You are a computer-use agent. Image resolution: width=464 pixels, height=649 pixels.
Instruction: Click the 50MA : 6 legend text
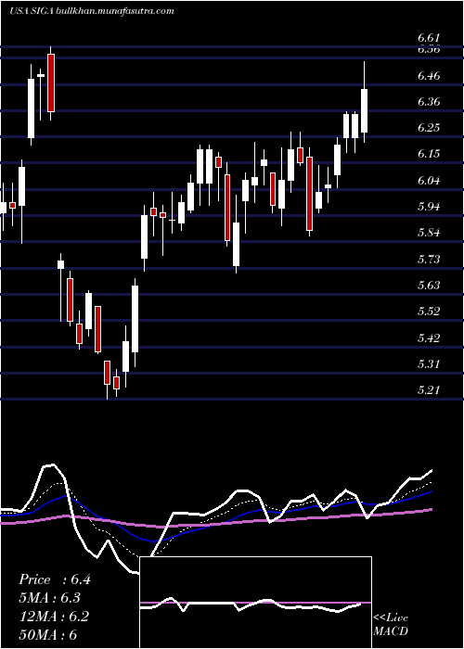(47, 634)
